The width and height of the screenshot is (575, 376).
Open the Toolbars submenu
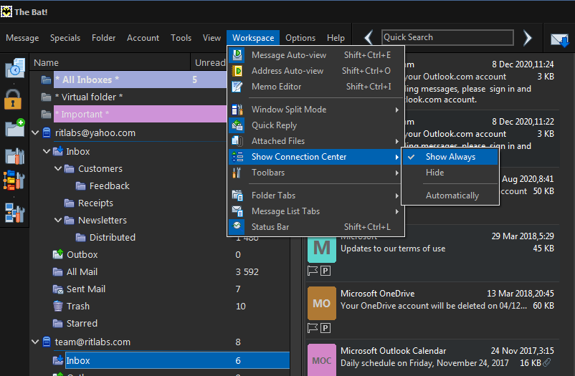[315, 173]
